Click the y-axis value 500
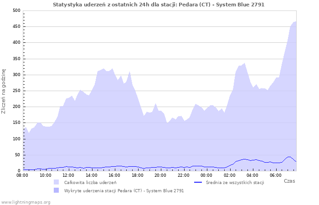The height and width of the screenshot is (205, 319). 16,10
